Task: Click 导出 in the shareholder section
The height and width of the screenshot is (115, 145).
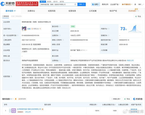Action: [x=127, y=99]
